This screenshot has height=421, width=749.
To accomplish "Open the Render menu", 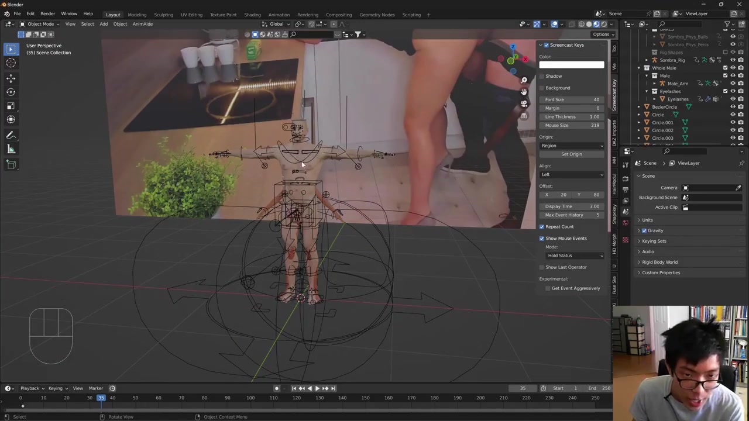I will (47, 13).
